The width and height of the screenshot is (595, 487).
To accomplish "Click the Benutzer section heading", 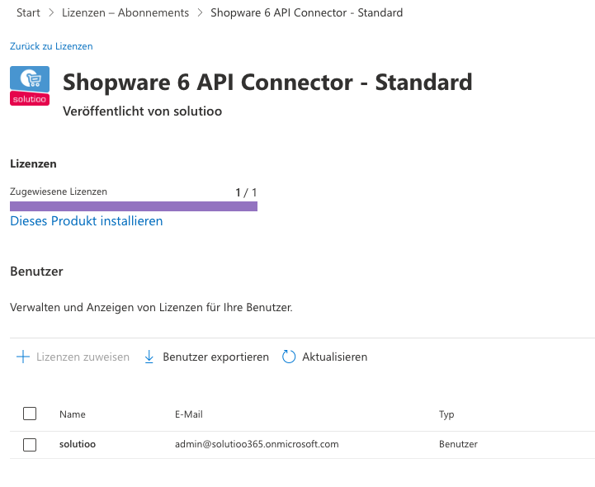I will [x=36, y=272].
